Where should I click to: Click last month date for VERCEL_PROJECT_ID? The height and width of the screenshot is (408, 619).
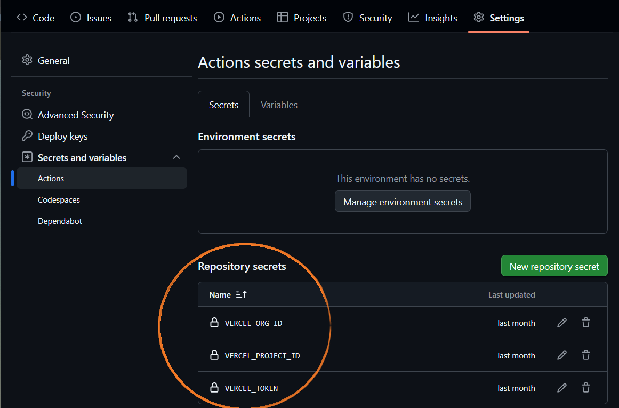(516, 356)
